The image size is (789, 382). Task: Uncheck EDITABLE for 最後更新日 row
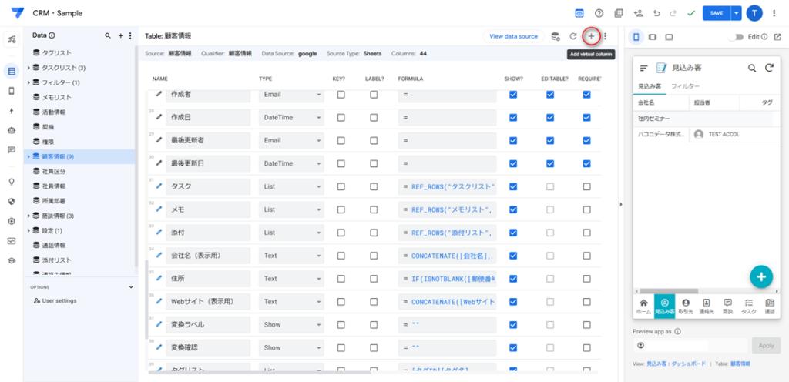tap(550, 163)
